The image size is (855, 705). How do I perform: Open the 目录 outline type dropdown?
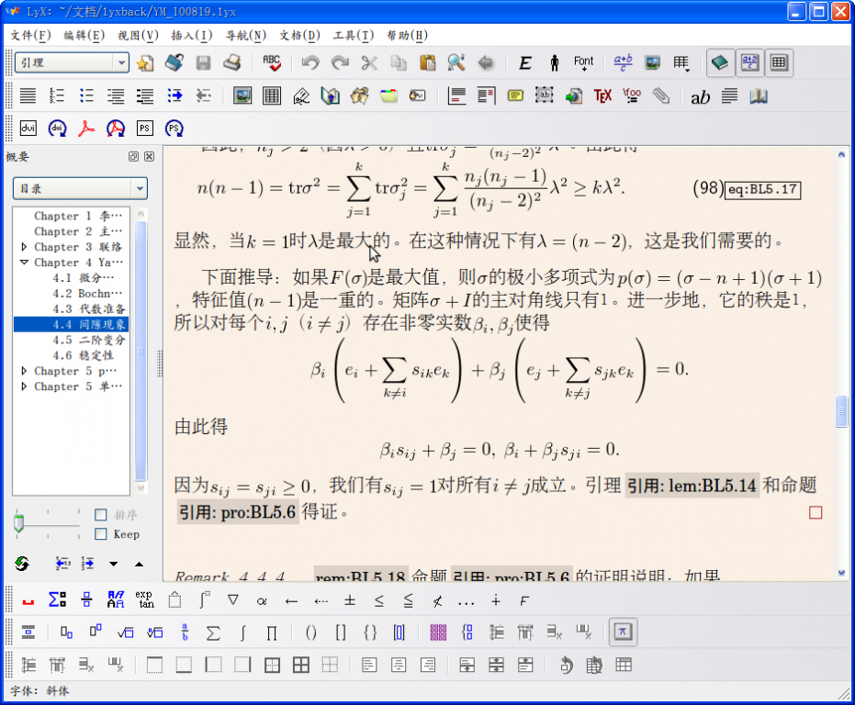80,188
